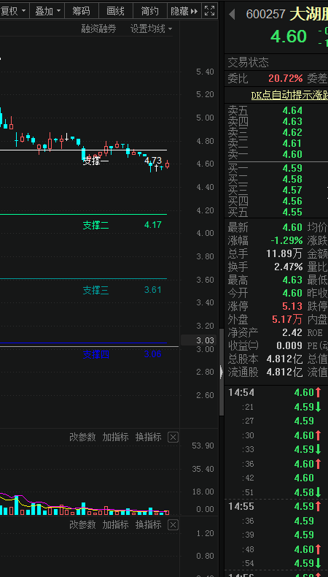Select the 画线 drawing tool

[115, 11]
